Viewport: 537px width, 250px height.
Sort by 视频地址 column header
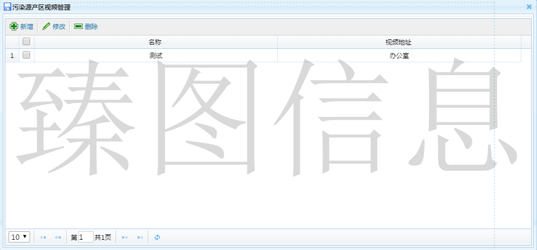click(x=399, y=42)
